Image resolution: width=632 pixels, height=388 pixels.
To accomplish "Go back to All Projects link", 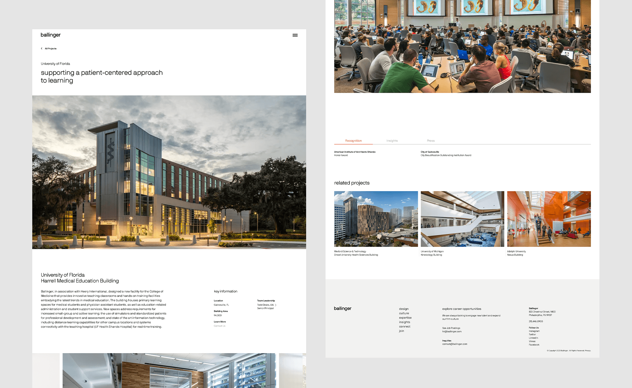I will click(51, 49).
